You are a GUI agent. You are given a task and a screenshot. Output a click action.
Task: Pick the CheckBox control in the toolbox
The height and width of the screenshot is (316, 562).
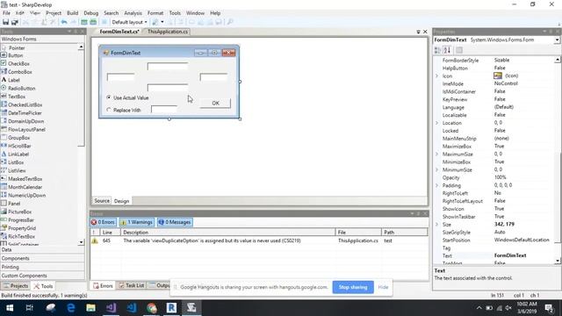tap(18, 64)
